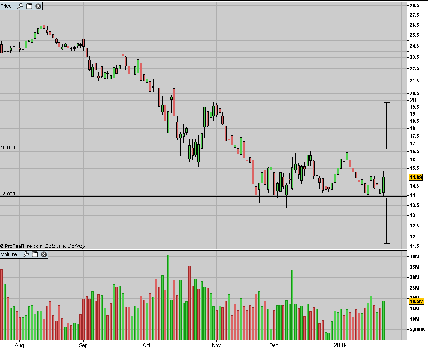
Task: Click the 10M volume axis value
Action: (414, 319)
